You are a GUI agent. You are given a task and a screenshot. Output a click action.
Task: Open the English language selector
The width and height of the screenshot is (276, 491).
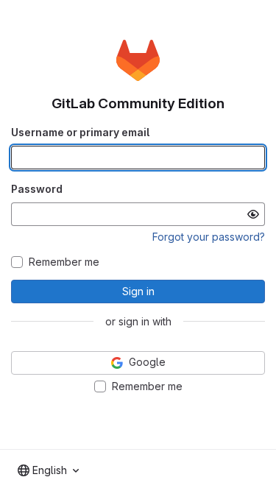pos(49,470)
